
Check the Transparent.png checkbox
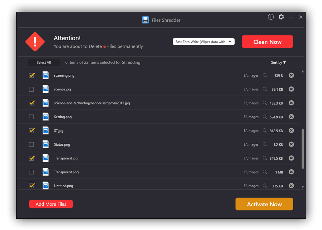[31, 172]
